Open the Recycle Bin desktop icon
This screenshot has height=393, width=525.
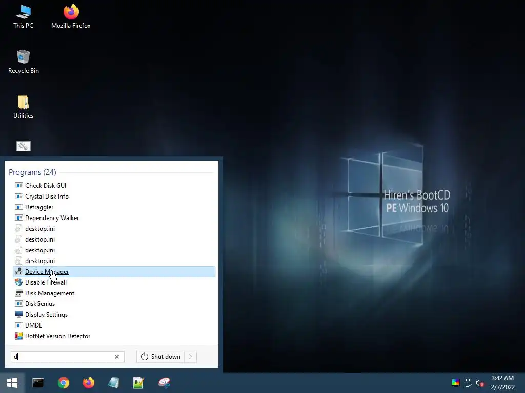point(24,62)
